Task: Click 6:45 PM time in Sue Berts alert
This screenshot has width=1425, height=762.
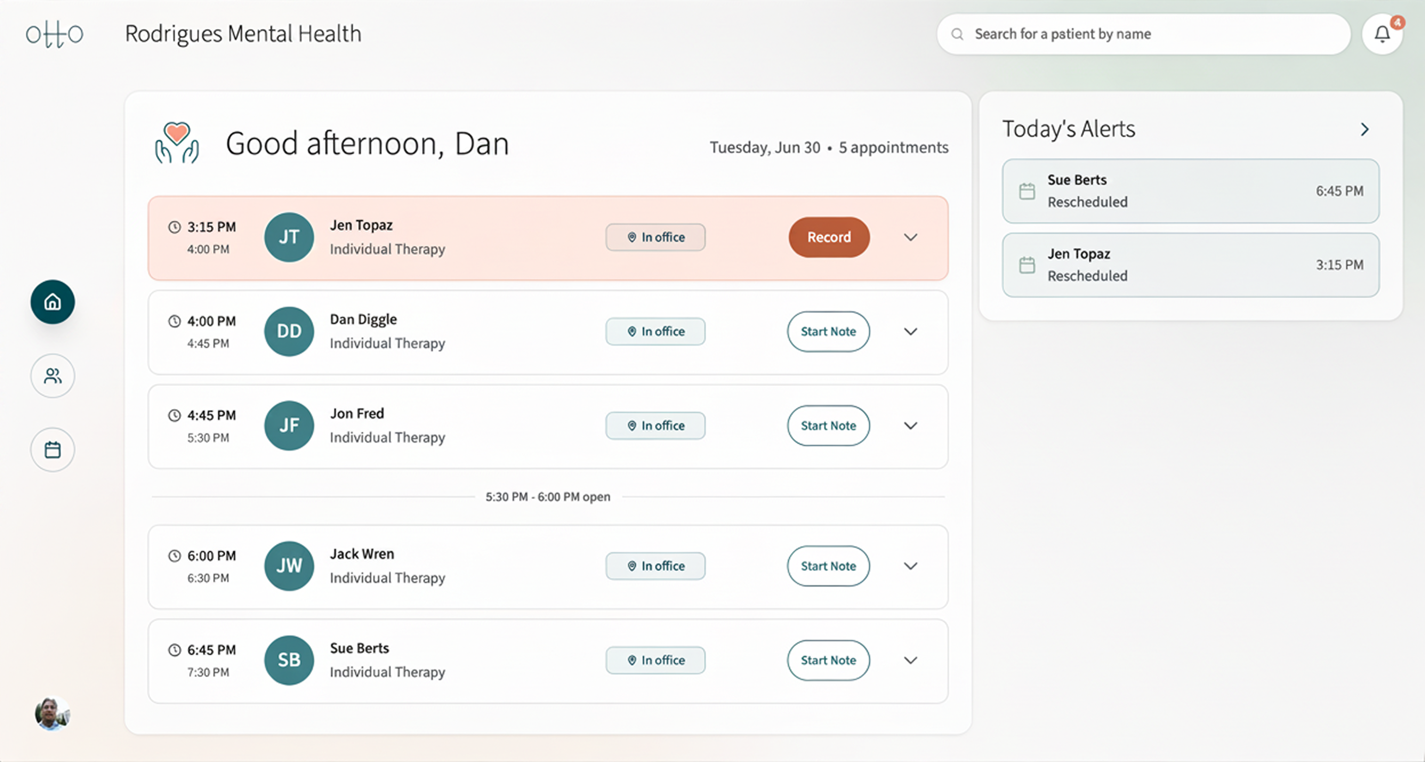Action: [x=1339, y=191]
